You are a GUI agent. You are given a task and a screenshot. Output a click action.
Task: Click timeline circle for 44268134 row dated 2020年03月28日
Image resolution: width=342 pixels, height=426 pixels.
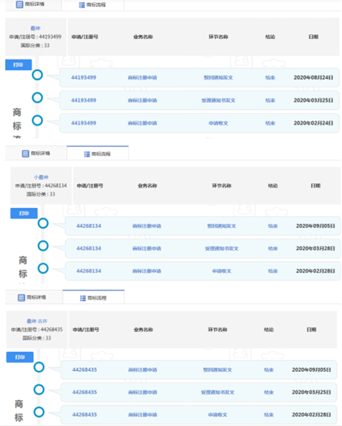coord(43,246)
